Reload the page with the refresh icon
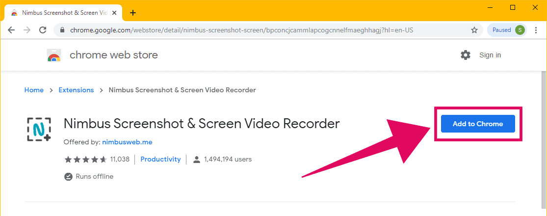The width and height of the screenshot is (547, 216). 43,30
